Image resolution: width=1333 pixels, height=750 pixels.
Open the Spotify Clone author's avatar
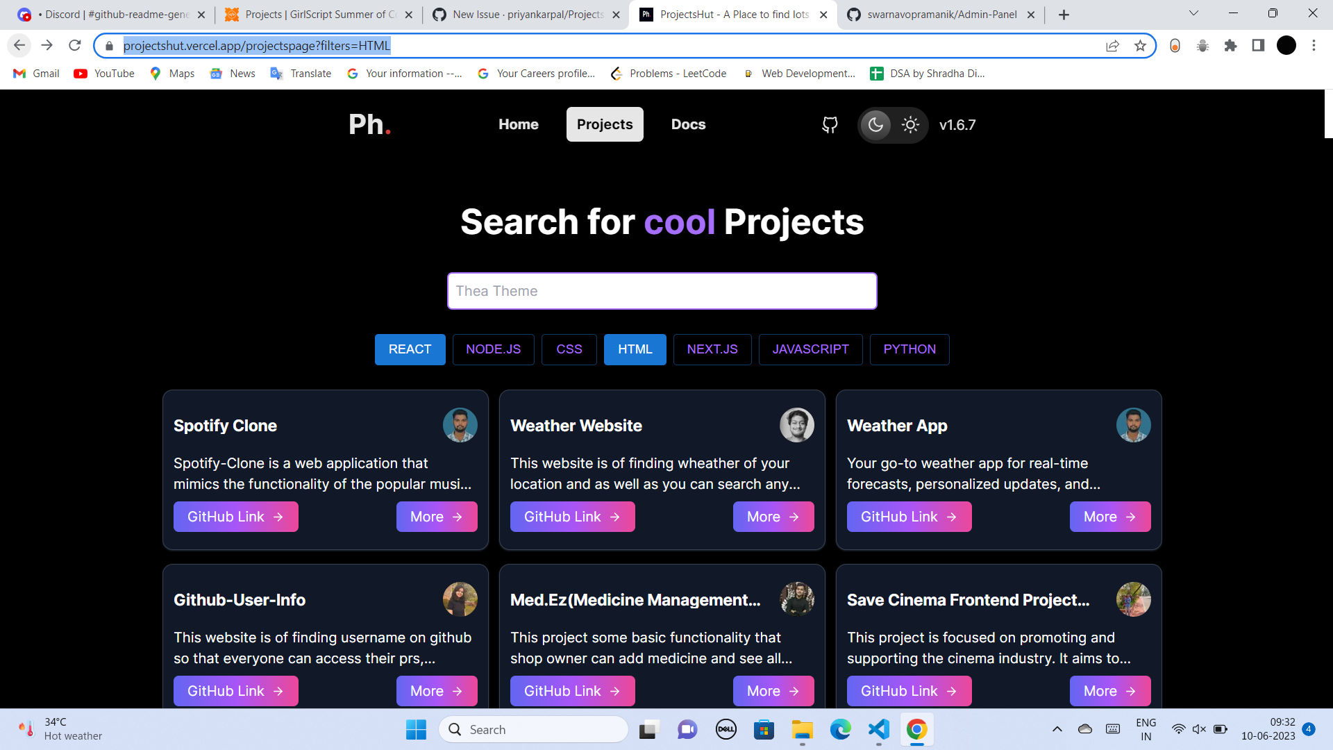click(x=460, y=424)
